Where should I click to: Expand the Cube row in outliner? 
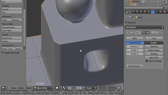click(x=128, y=4)
